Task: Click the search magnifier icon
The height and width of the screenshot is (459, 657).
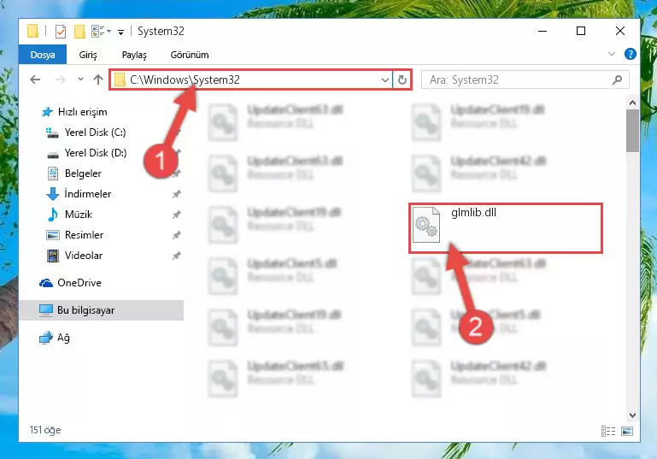Action: click(617, 79)
